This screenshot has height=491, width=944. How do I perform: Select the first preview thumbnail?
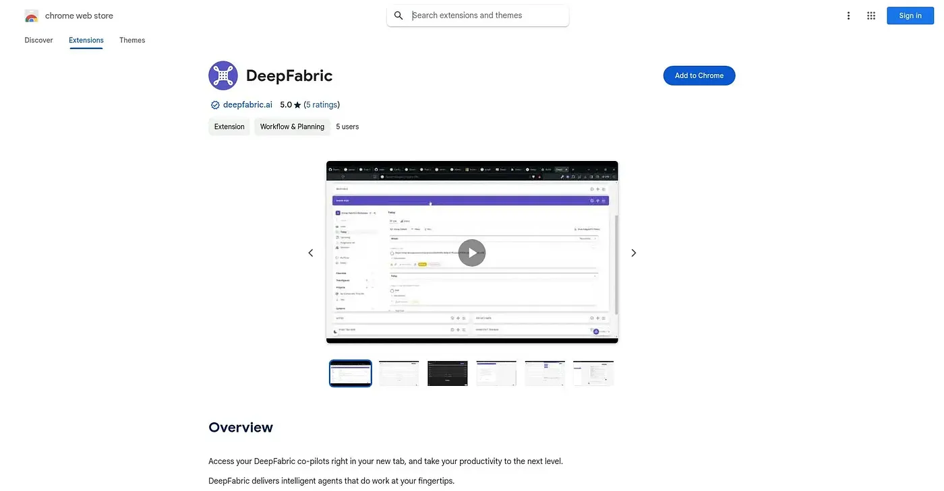coord(351,373)
